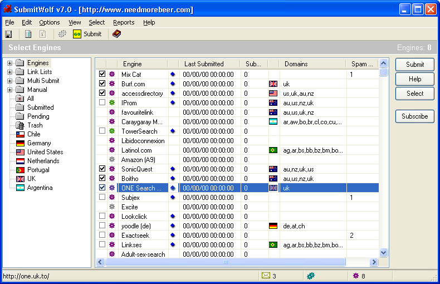
Task: Open the Help menu
Action: 149,22
